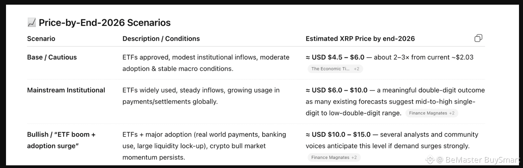The width and height of the screenshot is (523, 168).
Task: Click the Description / Conditions column header
Action: (161, 39)
